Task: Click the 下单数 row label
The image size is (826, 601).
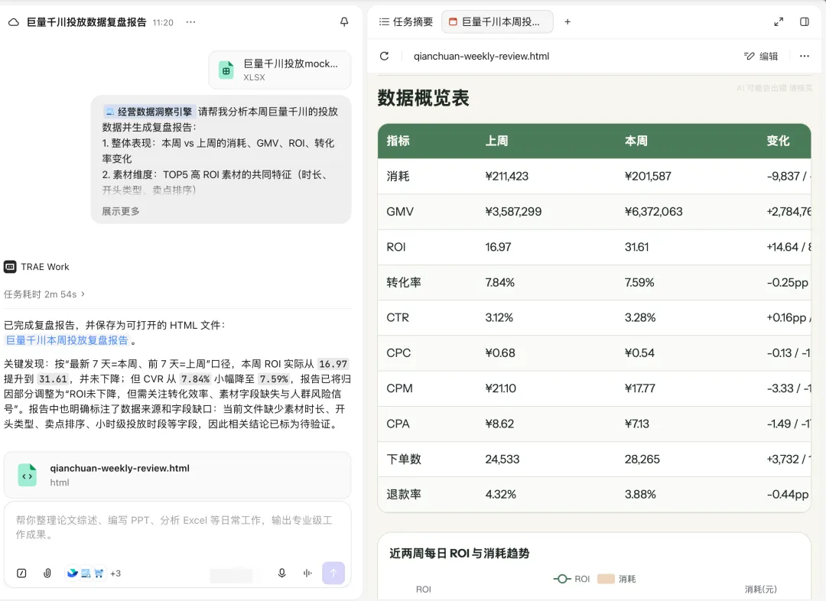Action: 404,459
